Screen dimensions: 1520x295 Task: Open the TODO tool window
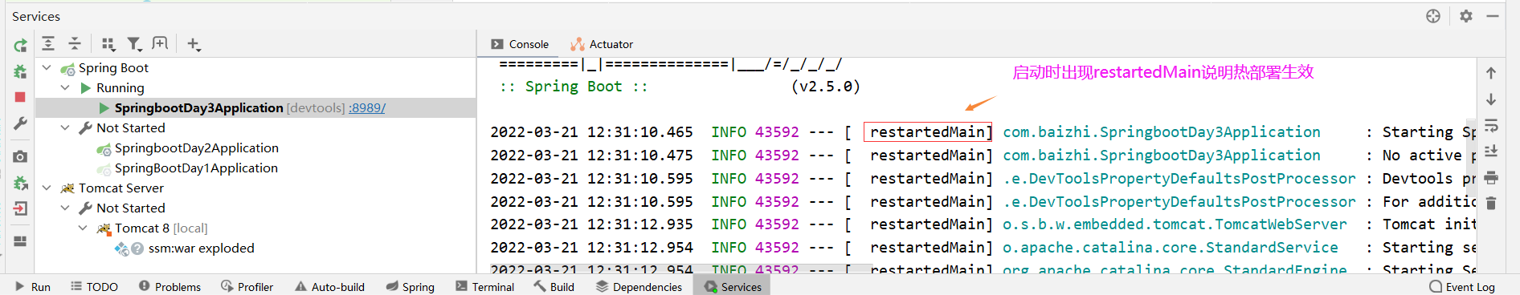(x=94, y=286)
